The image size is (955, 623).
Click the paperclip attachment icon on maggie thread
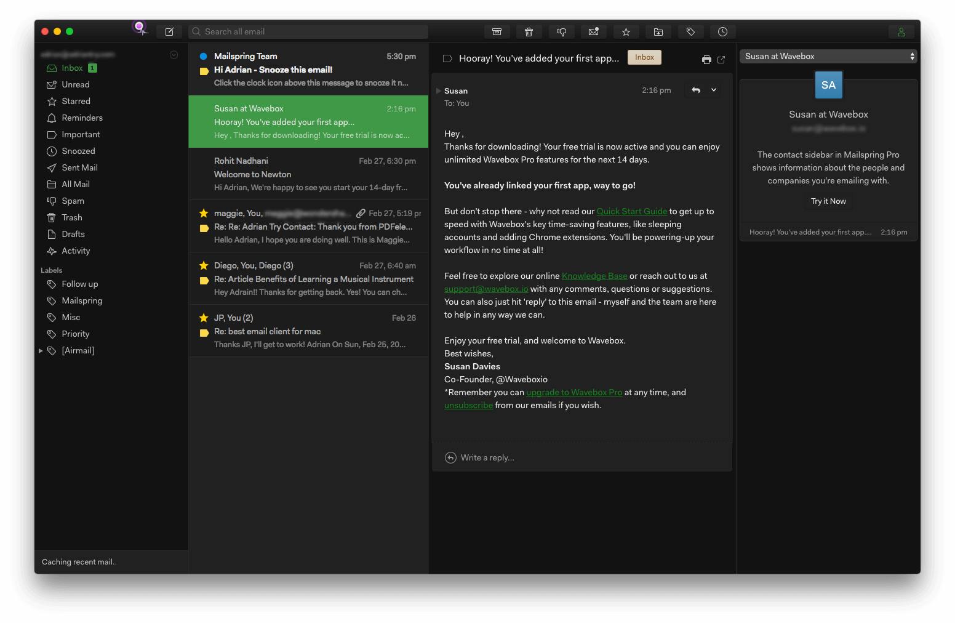coord(361,213)
